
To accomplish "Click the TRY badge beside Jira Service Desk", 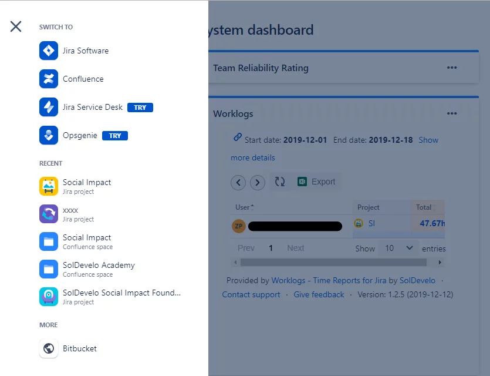I will tap(140, 108).
